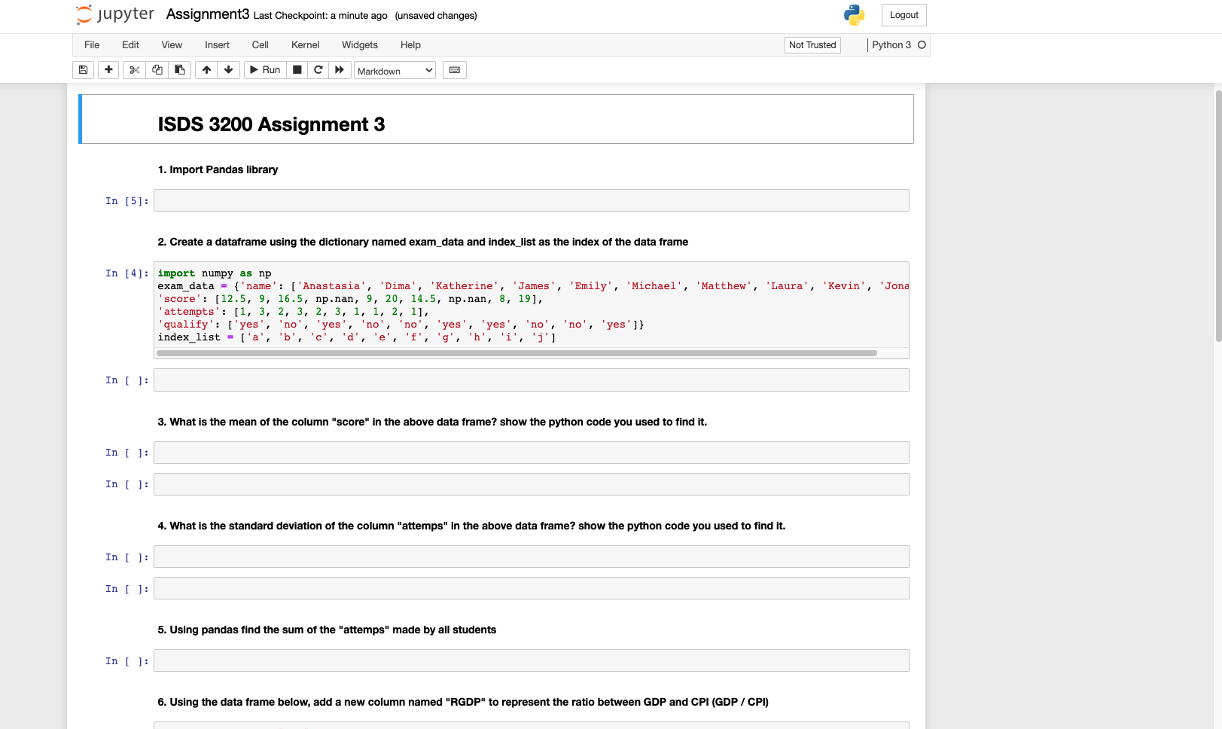Copy the selected cell
This screenshot has height=729, width=1222.
(x=157, y=69)
